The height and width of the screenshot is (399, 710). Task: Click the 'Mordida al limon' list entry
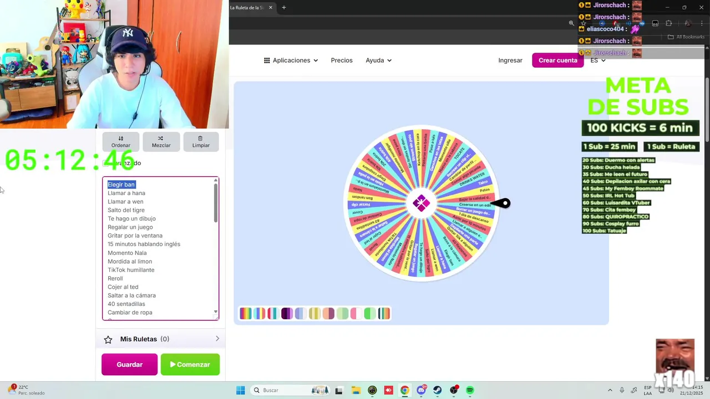[130, 262]
